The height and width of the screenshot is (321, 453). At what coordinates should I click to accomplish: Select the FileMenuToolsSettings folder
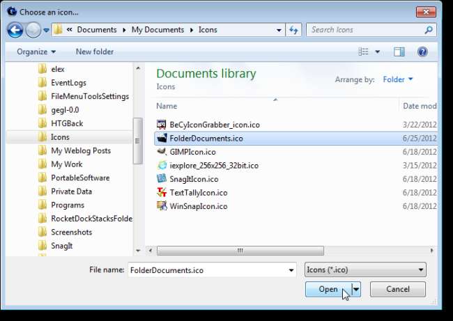pyautogui.click(x=90, y=96)
